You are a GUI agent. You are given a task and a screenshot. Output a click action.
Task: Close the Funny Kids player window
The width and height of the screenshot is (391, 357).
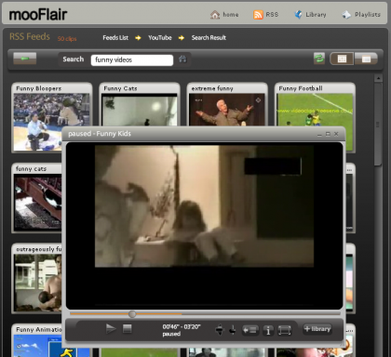pyautogui.click(x=336, y=134)
